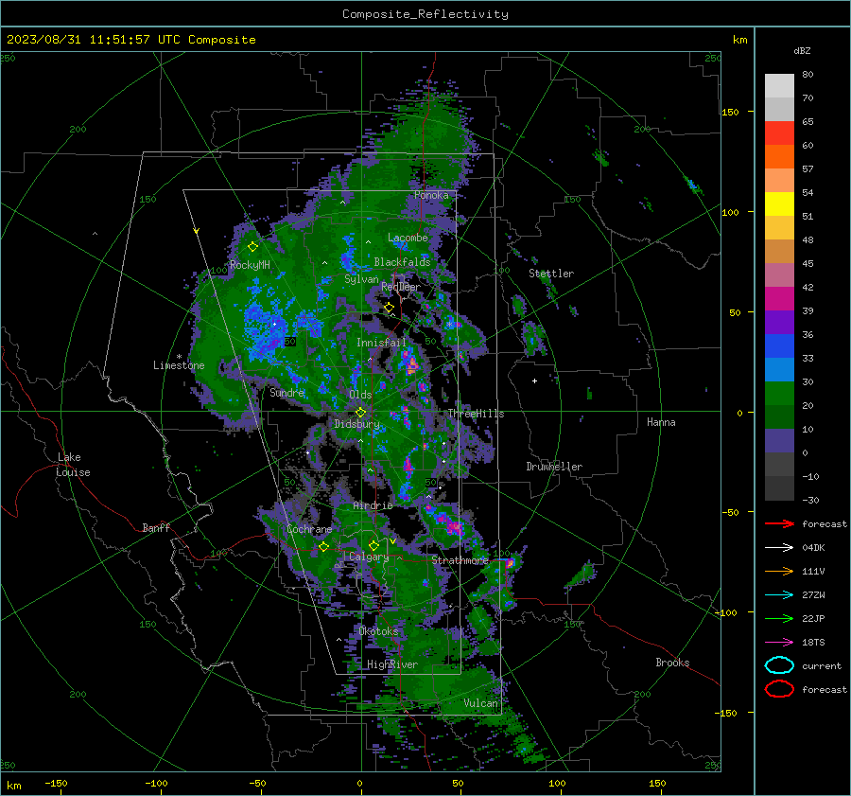
Task: Click the Okotoks city label
Action: 378,631
